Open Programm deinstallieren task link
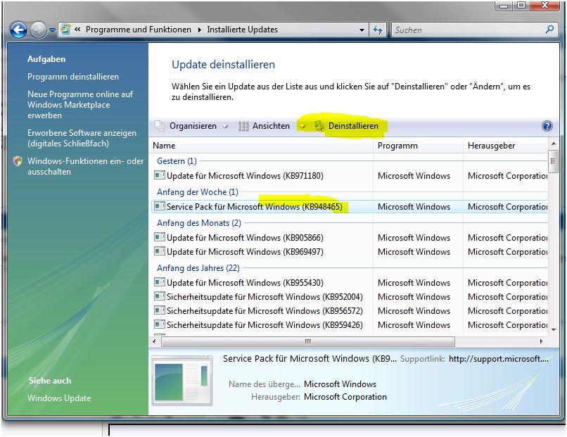The width and height of the screenshot is (567, 437). tap(73, 77)
